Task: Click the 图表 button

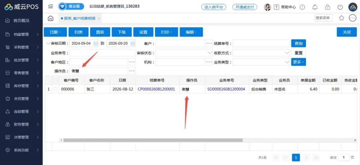Action: coord(100,32)
